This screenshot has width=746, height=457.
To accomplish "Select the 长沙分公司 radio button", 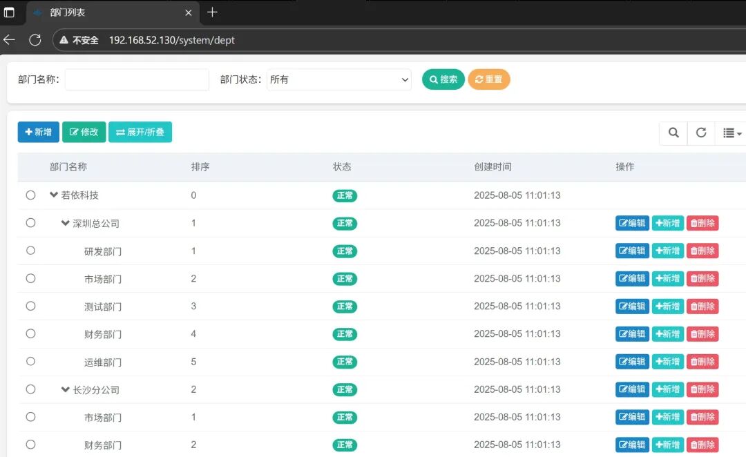I will point(30,389).
